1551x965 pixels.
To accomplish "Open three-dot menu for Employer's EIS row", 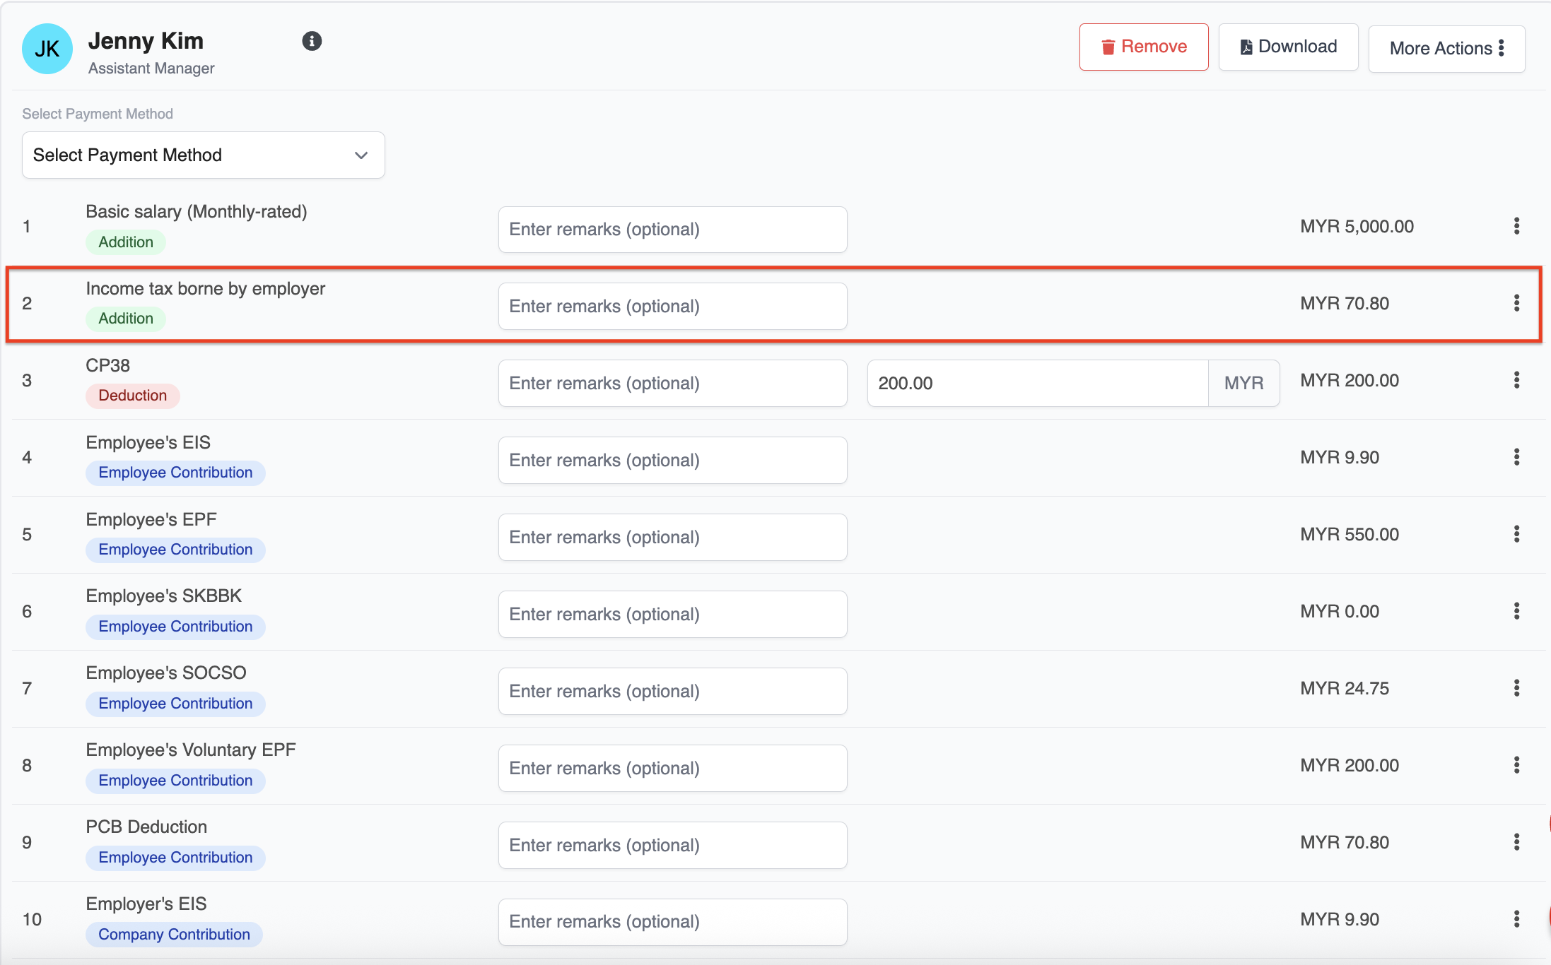I will (1516, 919).
